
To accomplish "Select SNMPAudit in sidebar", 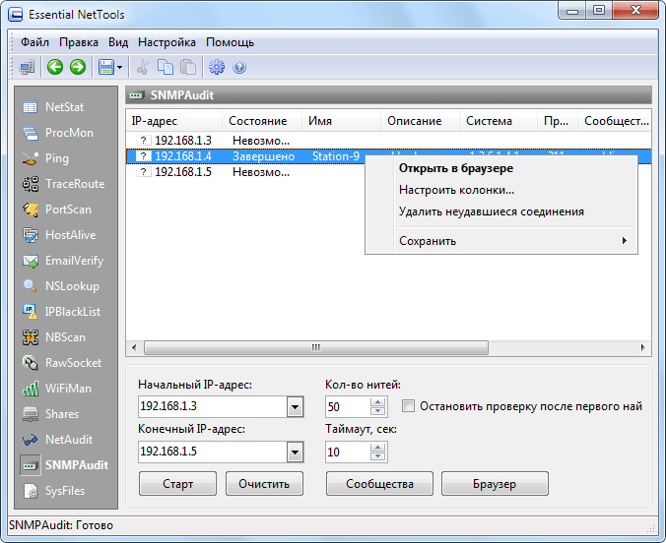I will pos(64,465).
